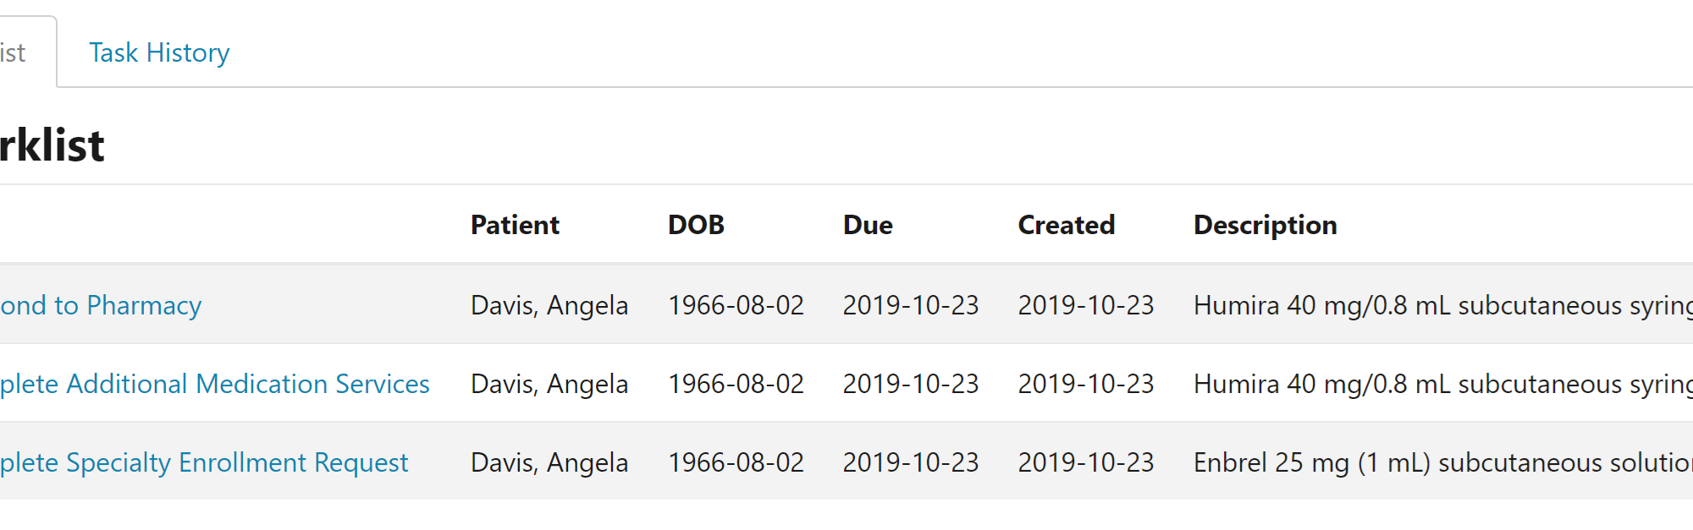Click the Description column header

coord(1265,225)
